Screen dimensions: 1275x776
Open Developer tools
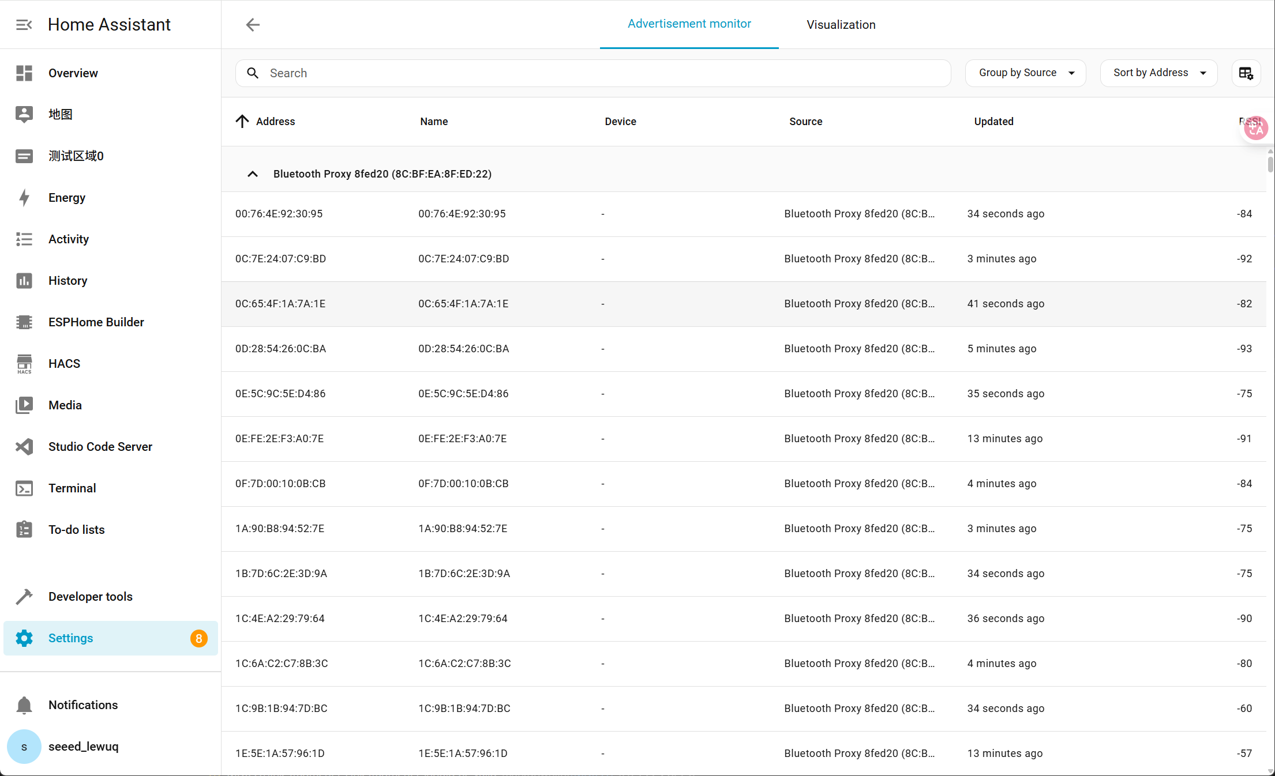tap(90, 597)
